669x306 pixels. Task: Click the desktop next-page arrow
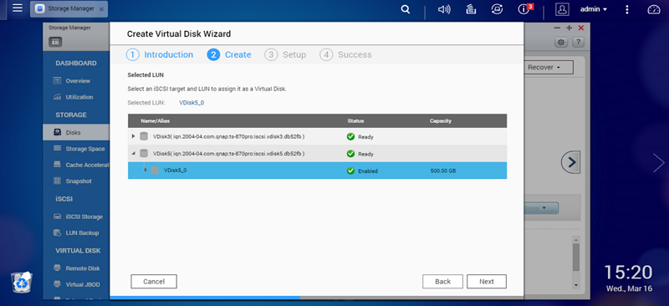(659, 162)
